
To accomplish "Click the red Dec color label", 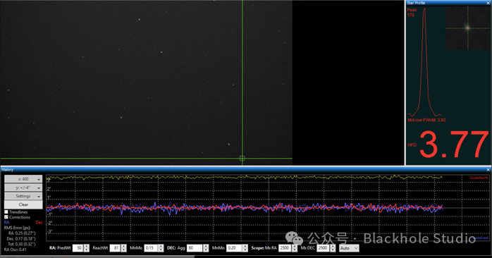I will (39, 222).
